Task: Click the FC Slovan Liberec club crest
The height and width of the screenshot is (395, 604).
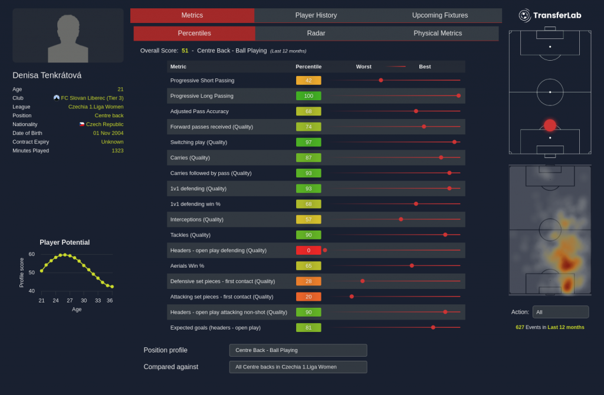Action: [57, 98]
